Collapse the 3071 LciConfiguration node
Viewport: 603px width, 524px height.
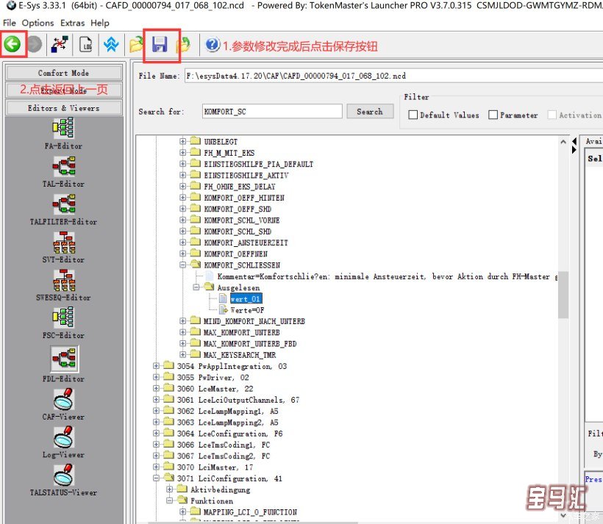coord(156,478)
